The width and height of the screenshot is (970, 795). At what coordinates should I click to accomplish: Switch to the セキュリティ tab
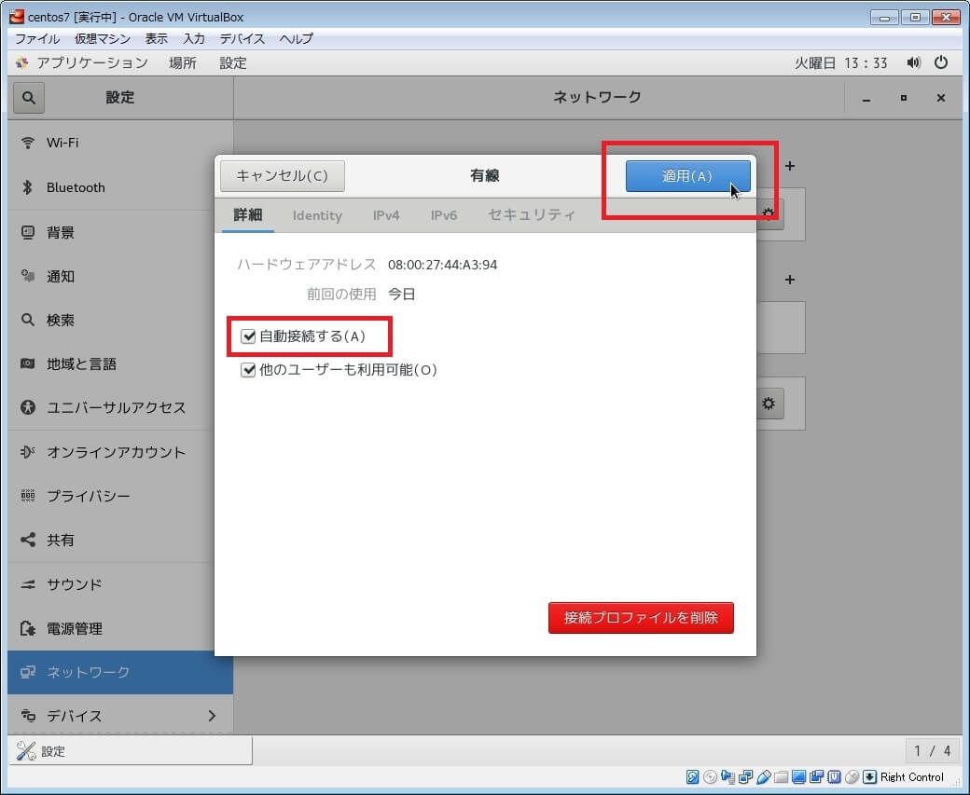coord(532,215)
